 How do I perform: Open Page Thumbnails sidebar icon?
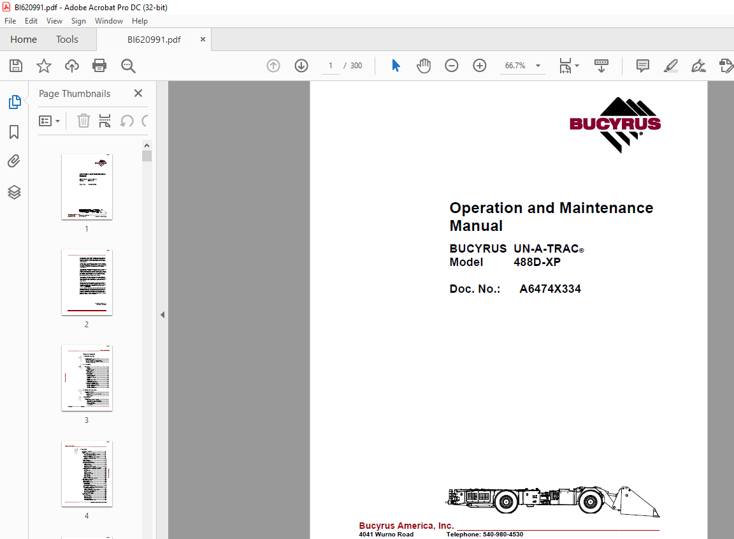pos(15,101)
